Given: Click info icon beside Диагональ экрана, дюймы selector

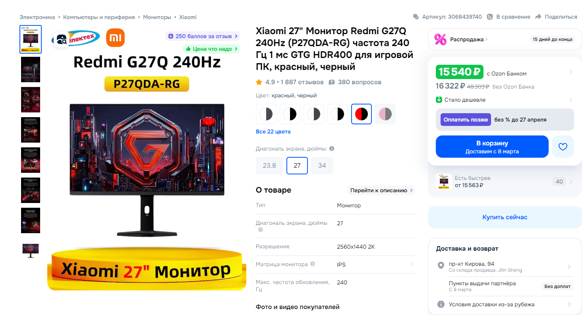Looking at the screenshot, I should [332, 149].
